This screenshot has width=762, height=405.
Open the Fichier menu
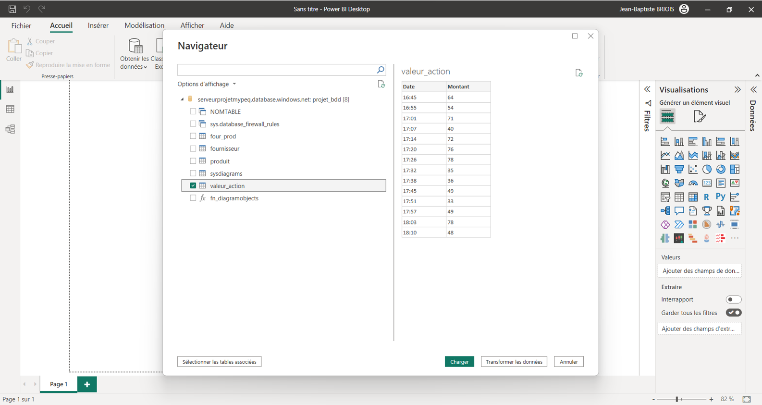pos(21,25)
